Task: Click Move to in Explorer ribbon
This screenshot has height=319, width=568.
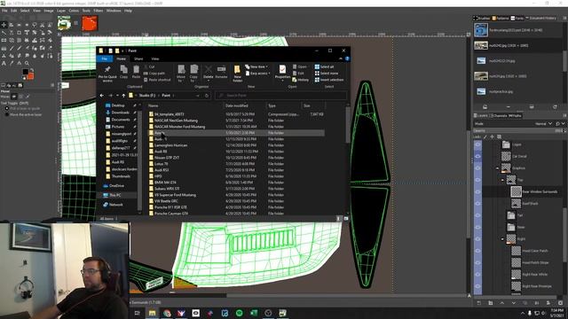Action: pyautogui.click(x=181, y=74)
